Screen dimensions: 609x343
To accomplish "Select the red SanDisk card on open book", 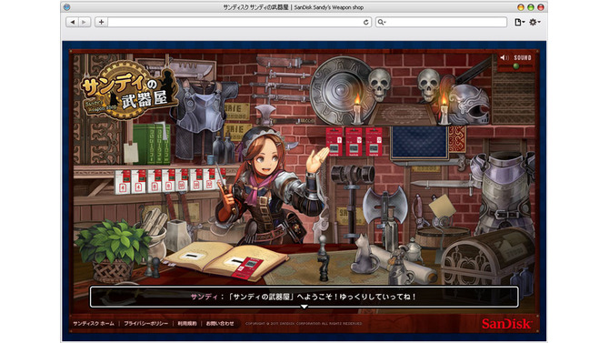I will 247,267.
